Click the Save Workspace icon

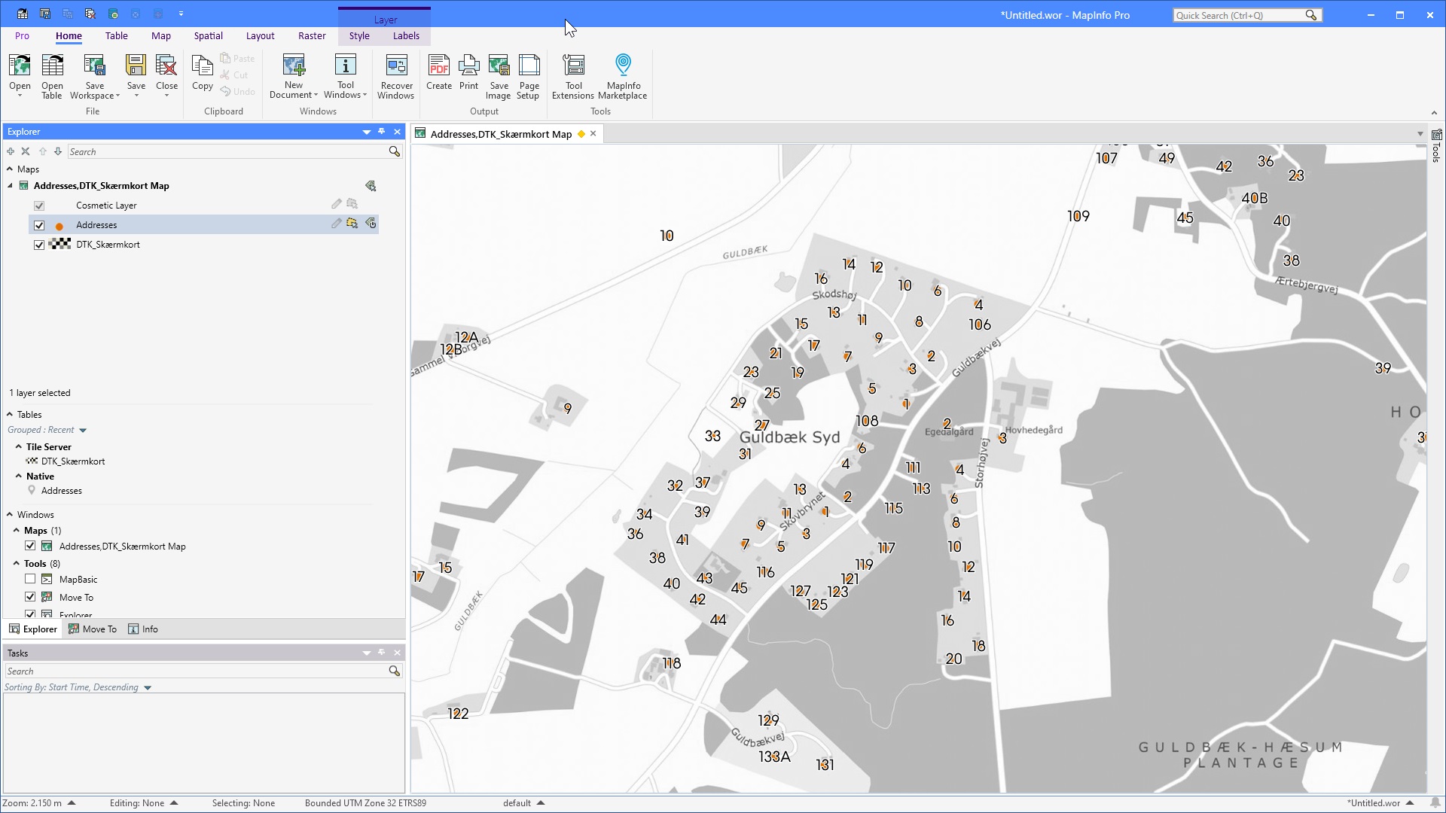point(94,65)
